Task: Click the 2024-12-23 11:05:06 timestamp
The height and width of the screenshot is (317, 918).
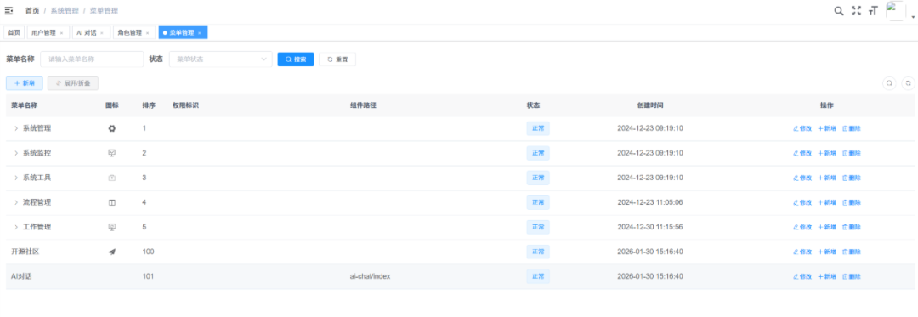Action: [650, 202]
